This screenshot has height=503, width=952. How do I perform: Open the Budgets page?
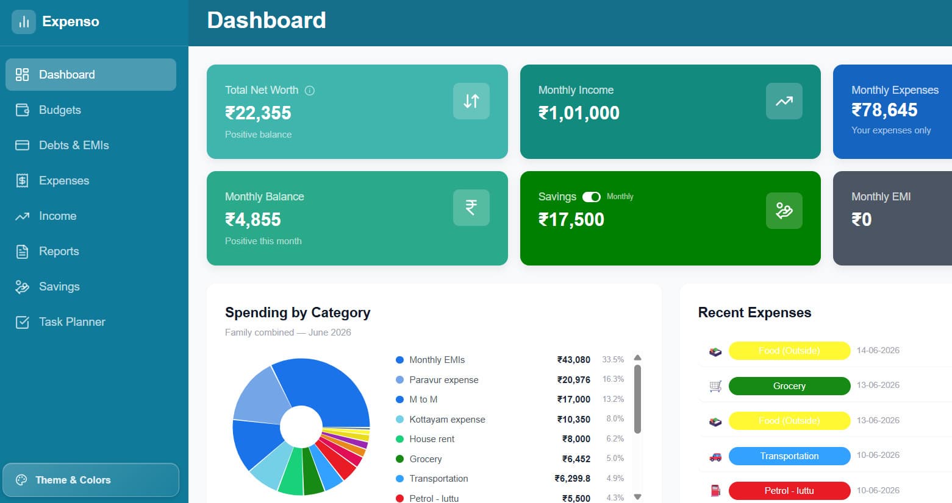pyautogui.click(x=91, y=110)
